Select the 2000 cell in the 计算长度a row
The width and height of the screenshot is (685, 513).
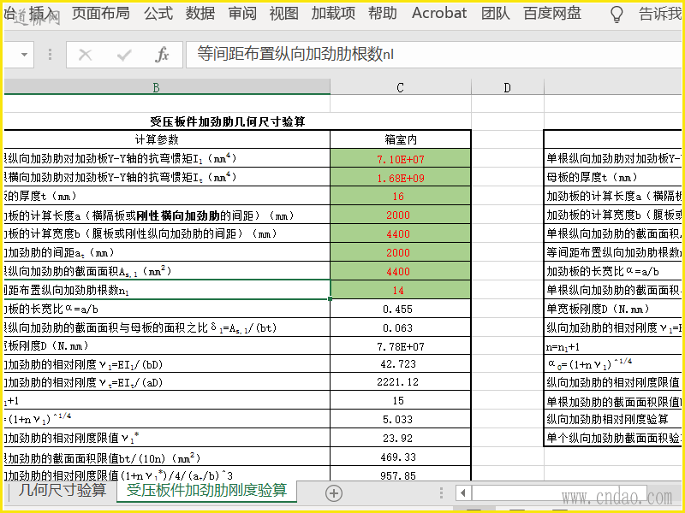(x=401, y=215)
